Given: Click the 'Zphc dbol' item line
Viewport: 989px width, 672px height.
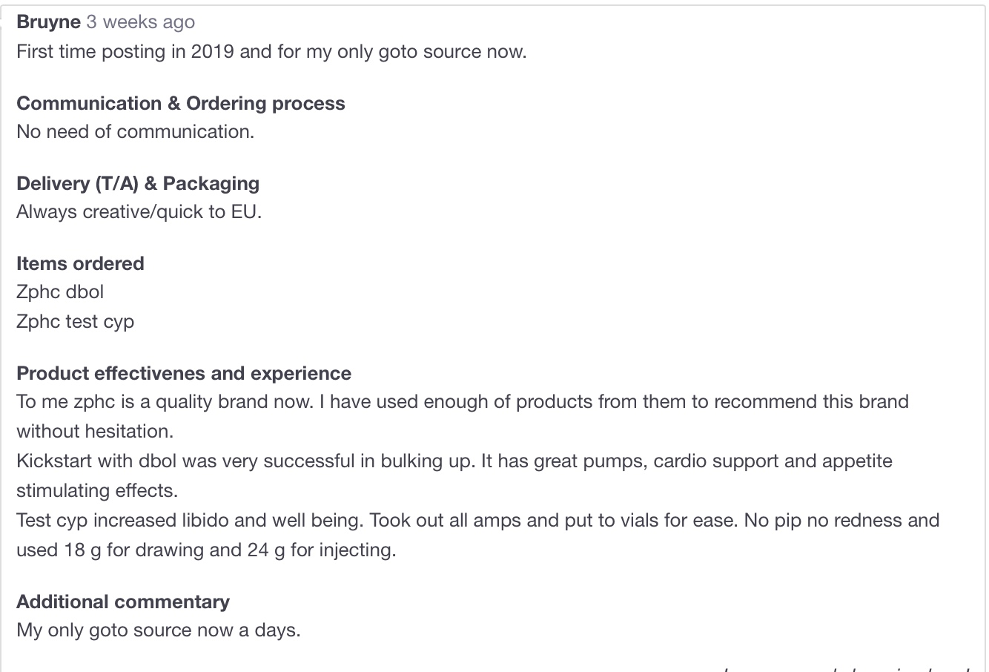Looking at the screenshot, I should point(60,291).
